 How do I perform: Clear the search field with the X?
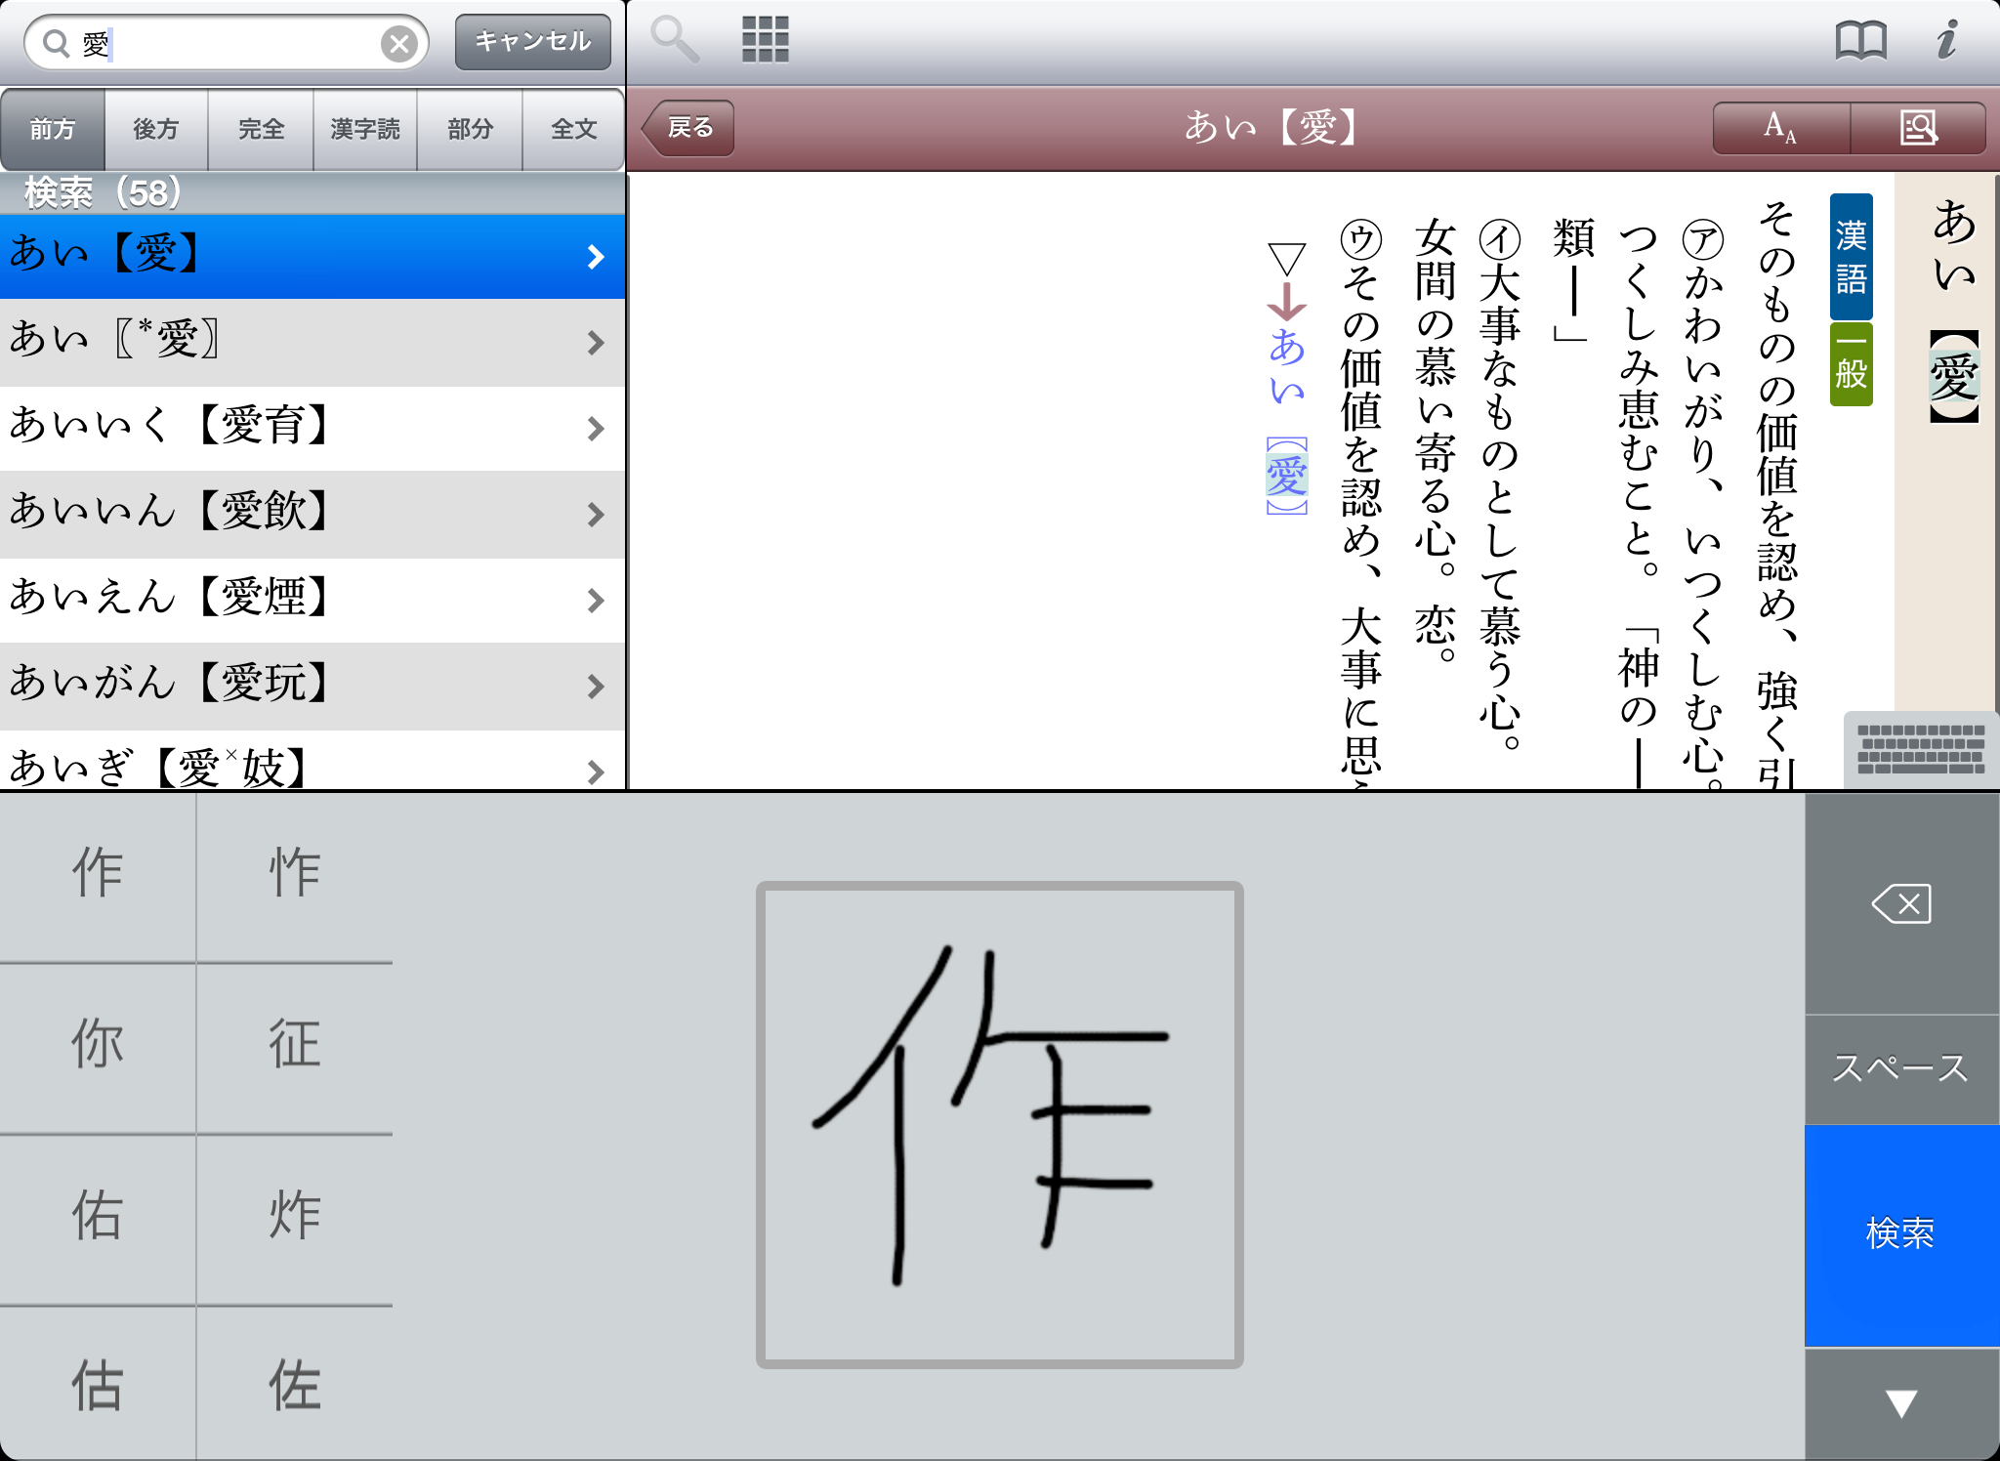point(398,43)
